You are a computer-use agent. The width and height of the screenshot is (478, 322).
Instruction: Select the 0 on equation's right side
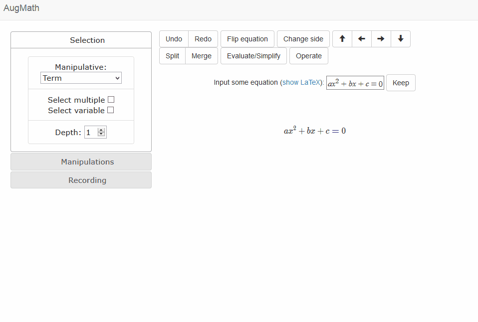click(x=344, y=131)
